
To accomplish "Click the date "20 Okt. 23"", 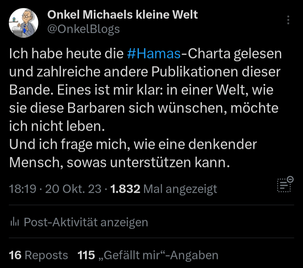I will pyautogui.click(x=73, y=189).
